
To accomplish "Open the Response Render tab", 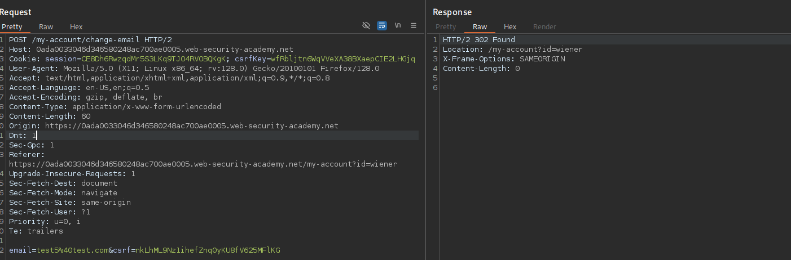I will (x=544, y=26).
